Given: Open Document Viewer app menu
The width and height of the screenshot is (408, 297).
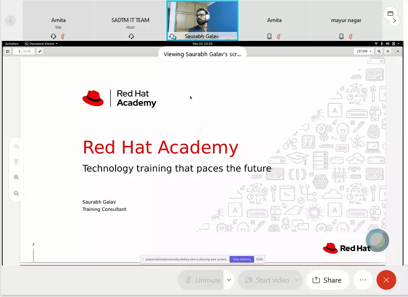Looking at the screenshot, I should coord(41,44).
